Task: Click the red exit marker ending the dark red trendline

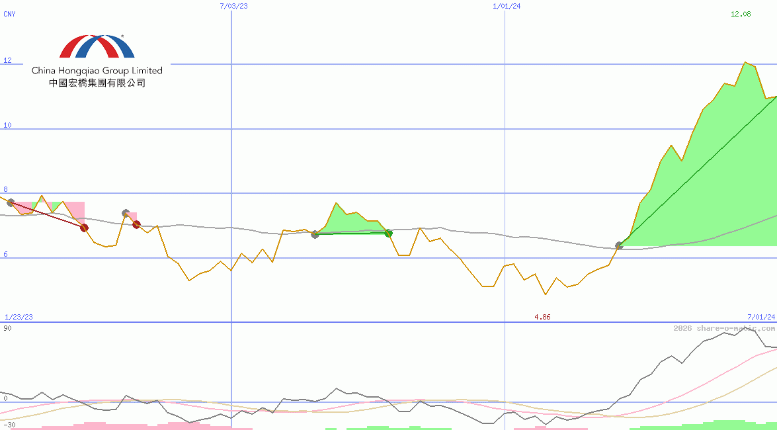Action: tap(84, 228)
